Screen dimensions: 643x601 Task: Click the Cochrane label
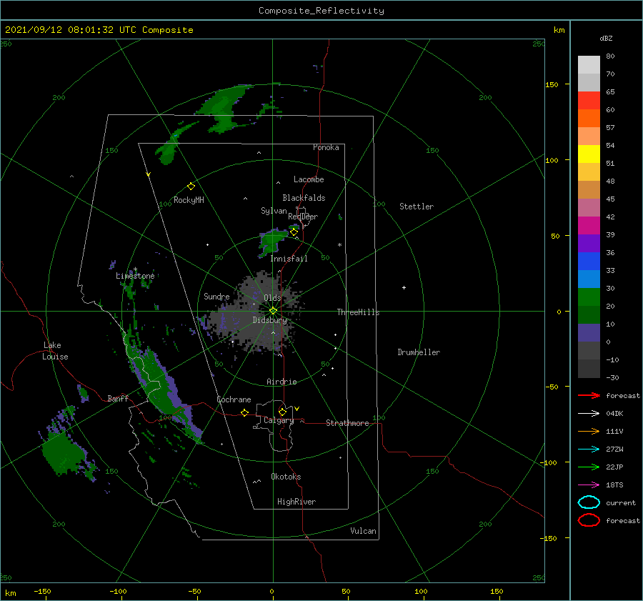[x=234, y=399]
